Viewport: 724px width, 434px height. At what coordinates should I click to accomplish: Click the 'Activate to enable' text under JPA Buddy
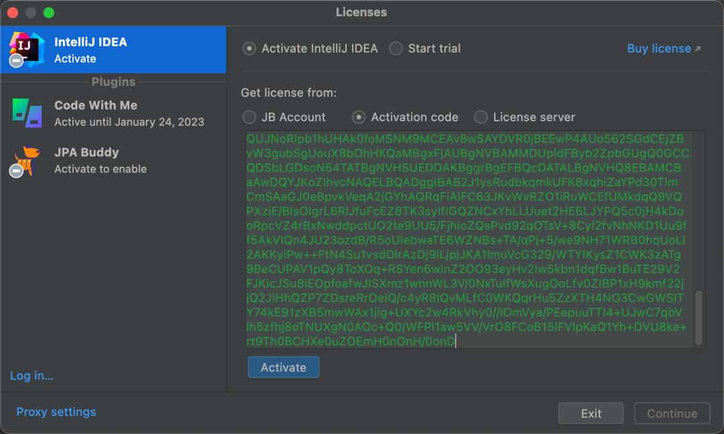(101, 169)
